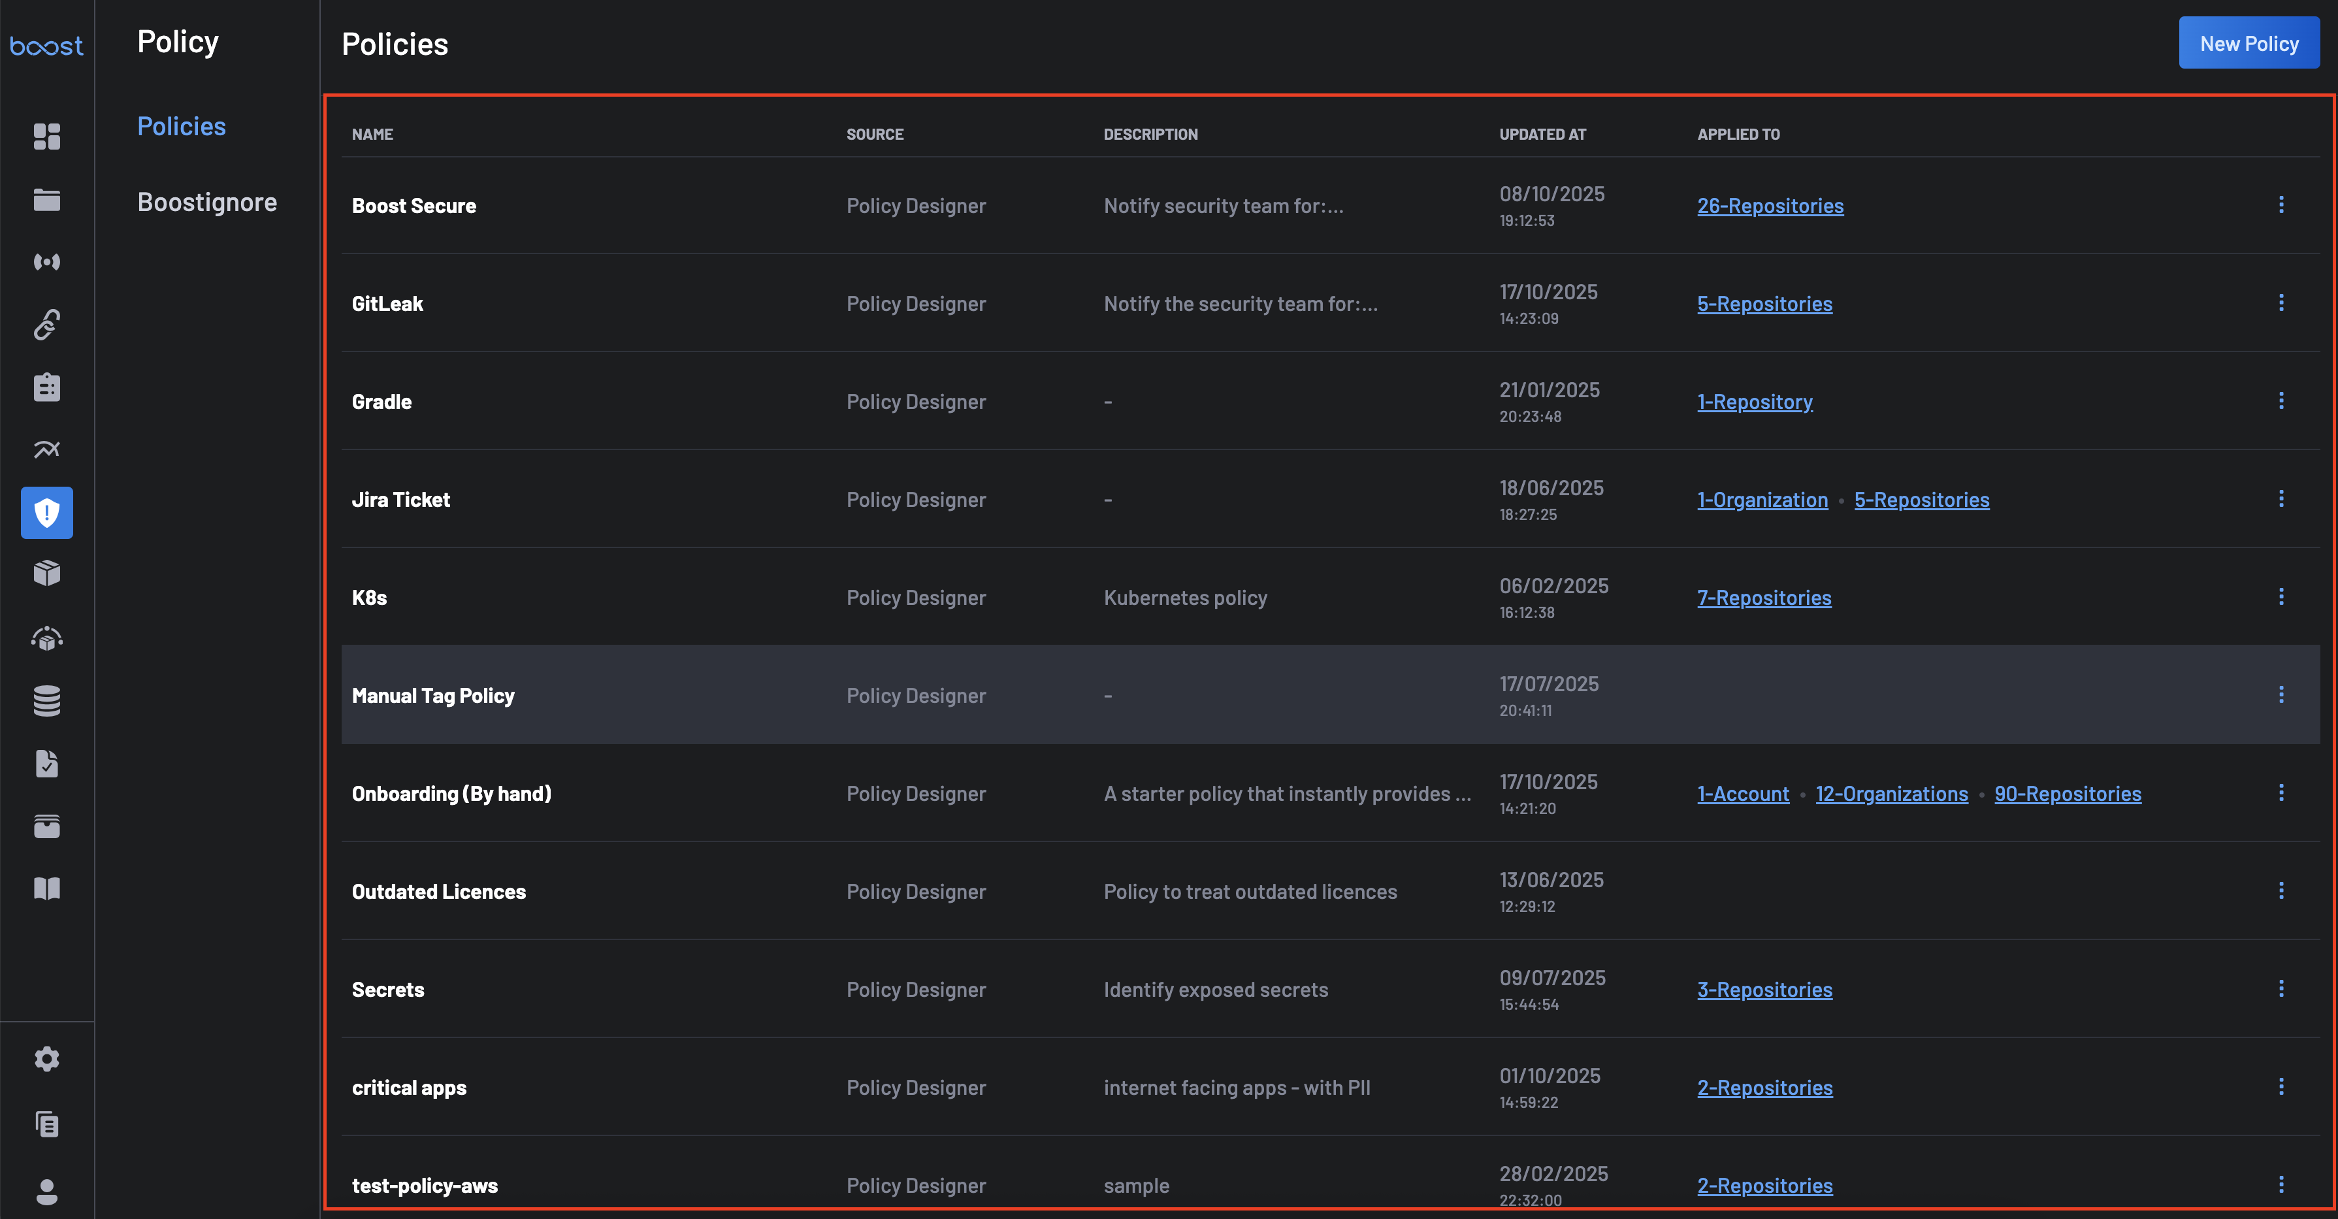Open the clipboard report icon in sidebar
The height and width of the screenshot is (1219, 2338).
click(x=46, y=387)
